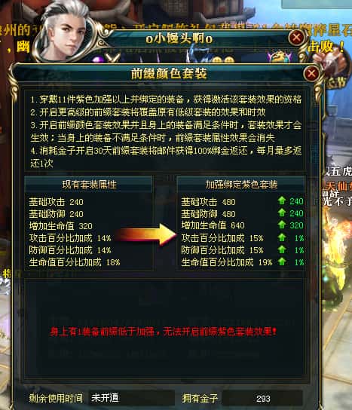Click the purple gem icon below portrait
Viewport: 352px width, 410px height.
click(x=98, y=60)
